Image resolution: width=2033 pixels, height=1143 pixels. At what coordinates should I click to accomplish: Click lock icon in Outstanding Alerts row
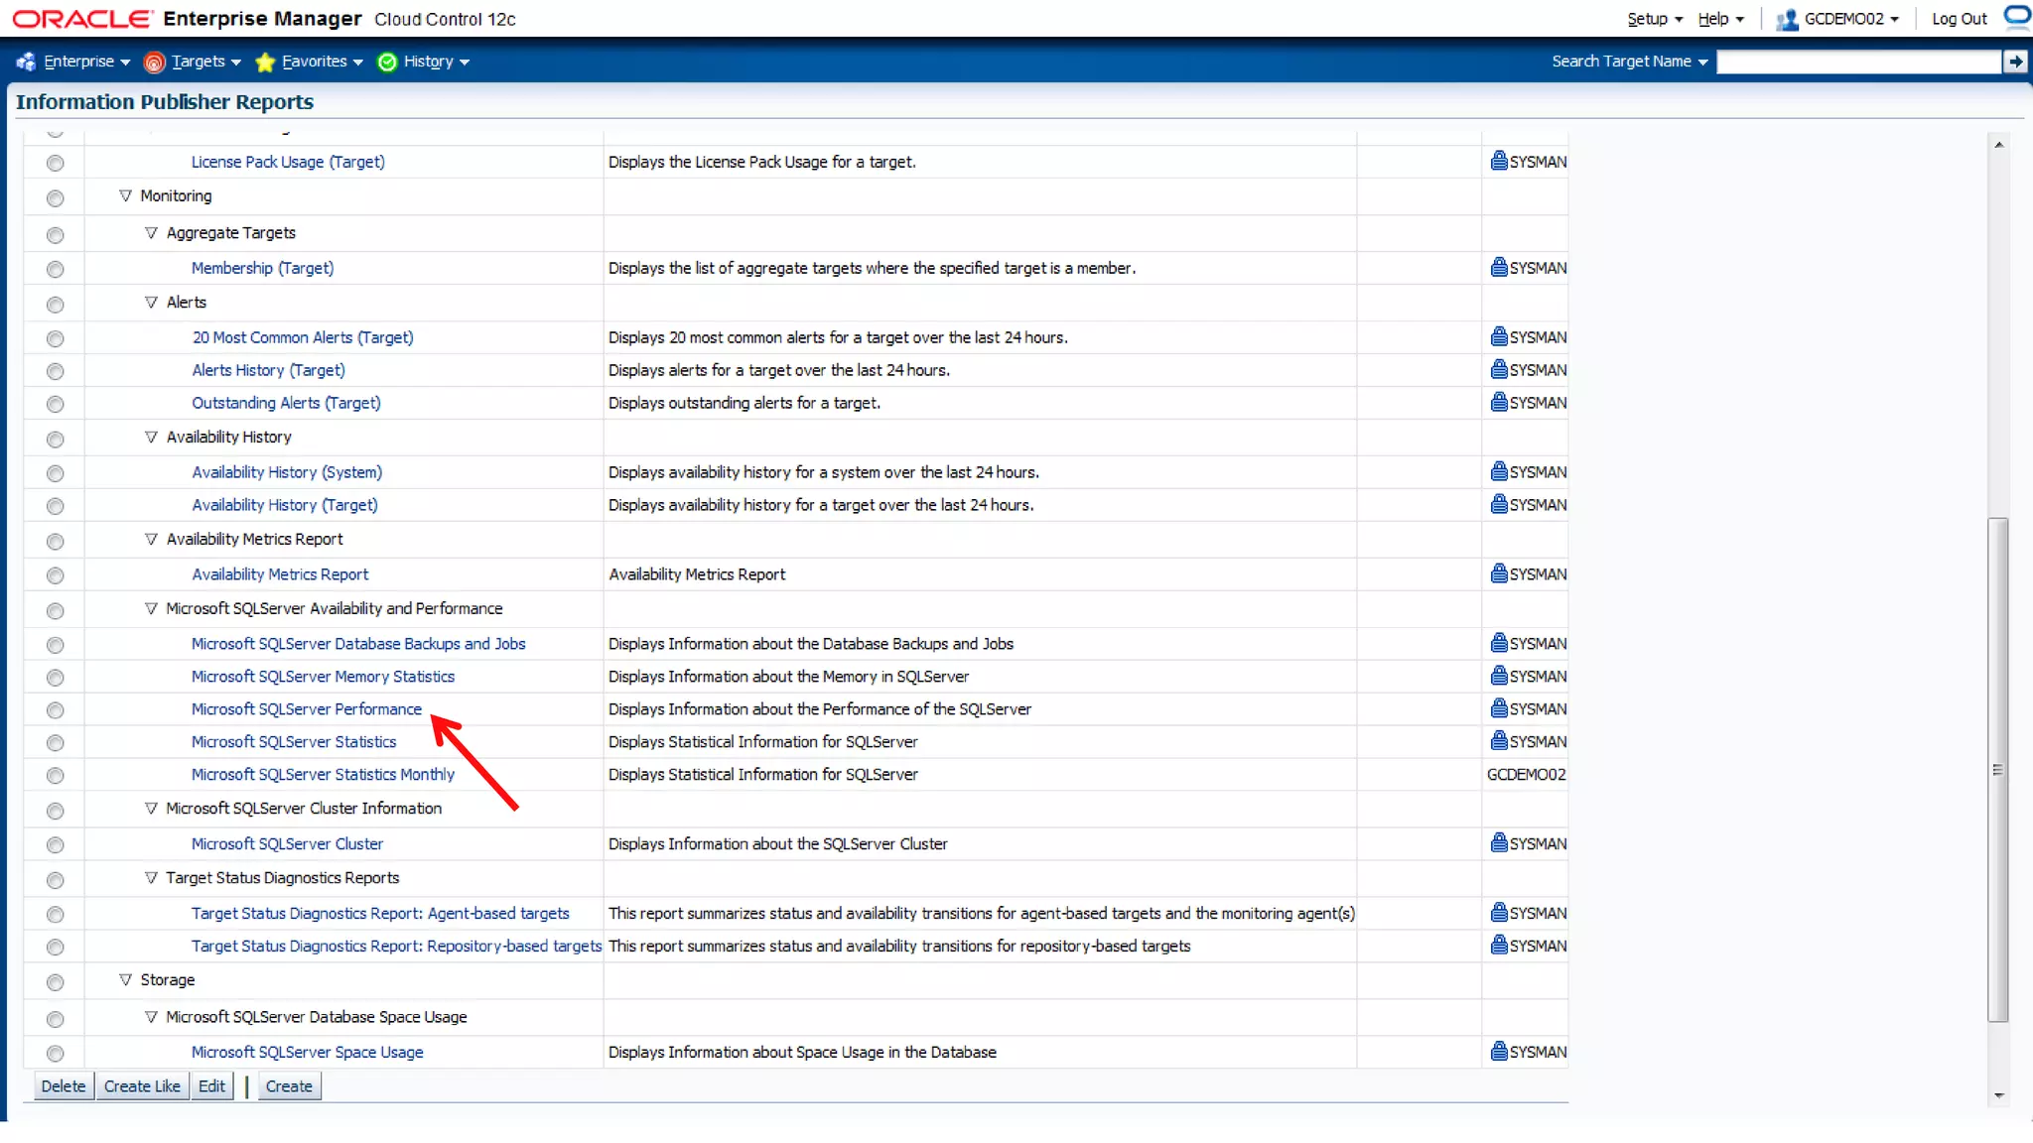[x=1499, y=402]
